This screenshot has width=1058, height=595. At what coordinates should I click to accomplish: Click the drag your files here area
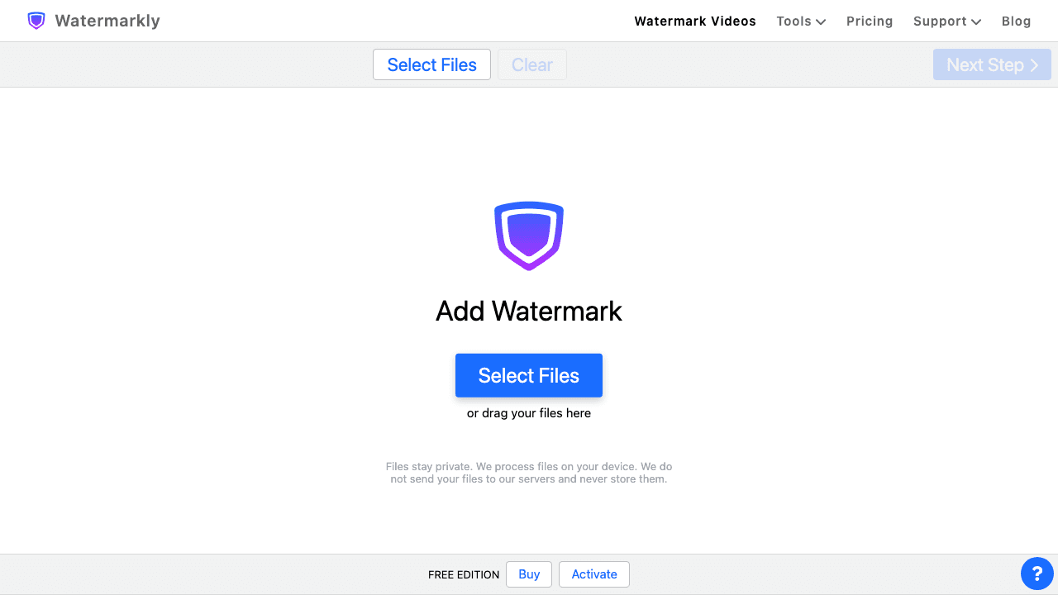tap(529, 413)
